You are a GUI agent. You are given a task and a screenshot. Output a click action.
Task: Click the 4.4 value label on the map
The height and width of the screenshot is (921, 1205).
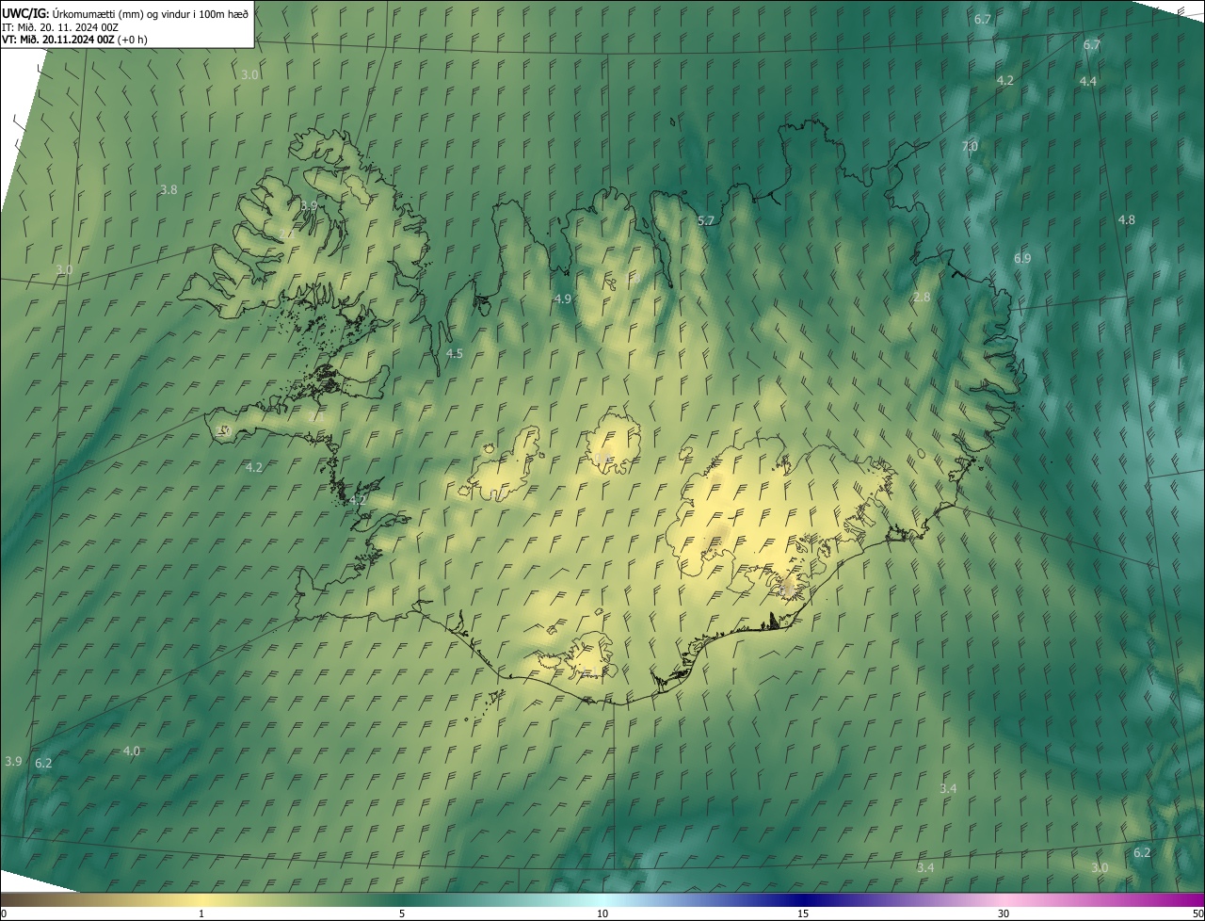pyautogui.click(x=1087, y=82)
